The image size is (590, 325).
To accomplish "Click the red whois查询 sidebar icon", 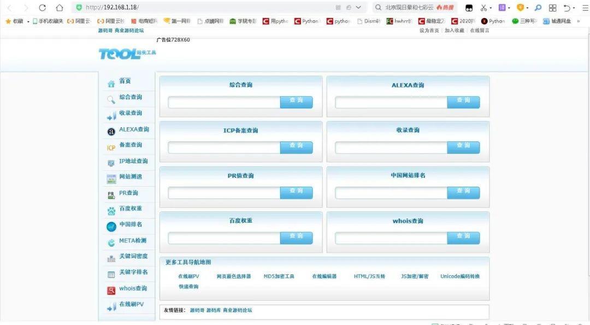I will 111,291.
